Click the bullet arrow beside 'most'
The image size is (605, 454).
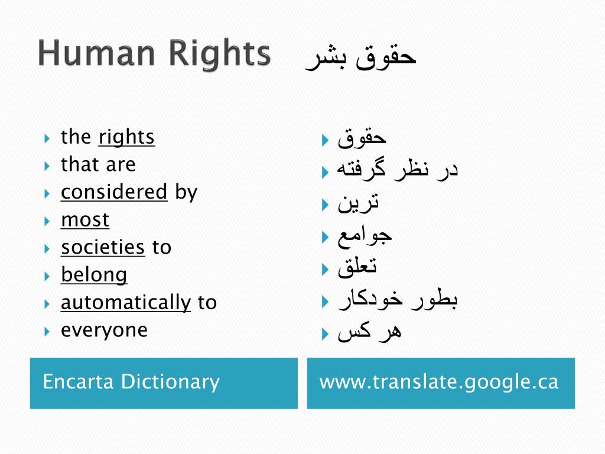coord(47,221)
